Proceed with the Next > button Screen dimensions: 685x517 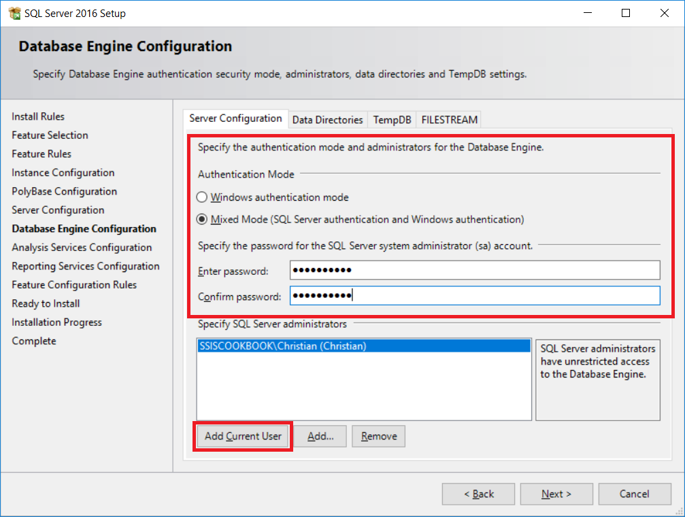[x=556, y=494]
